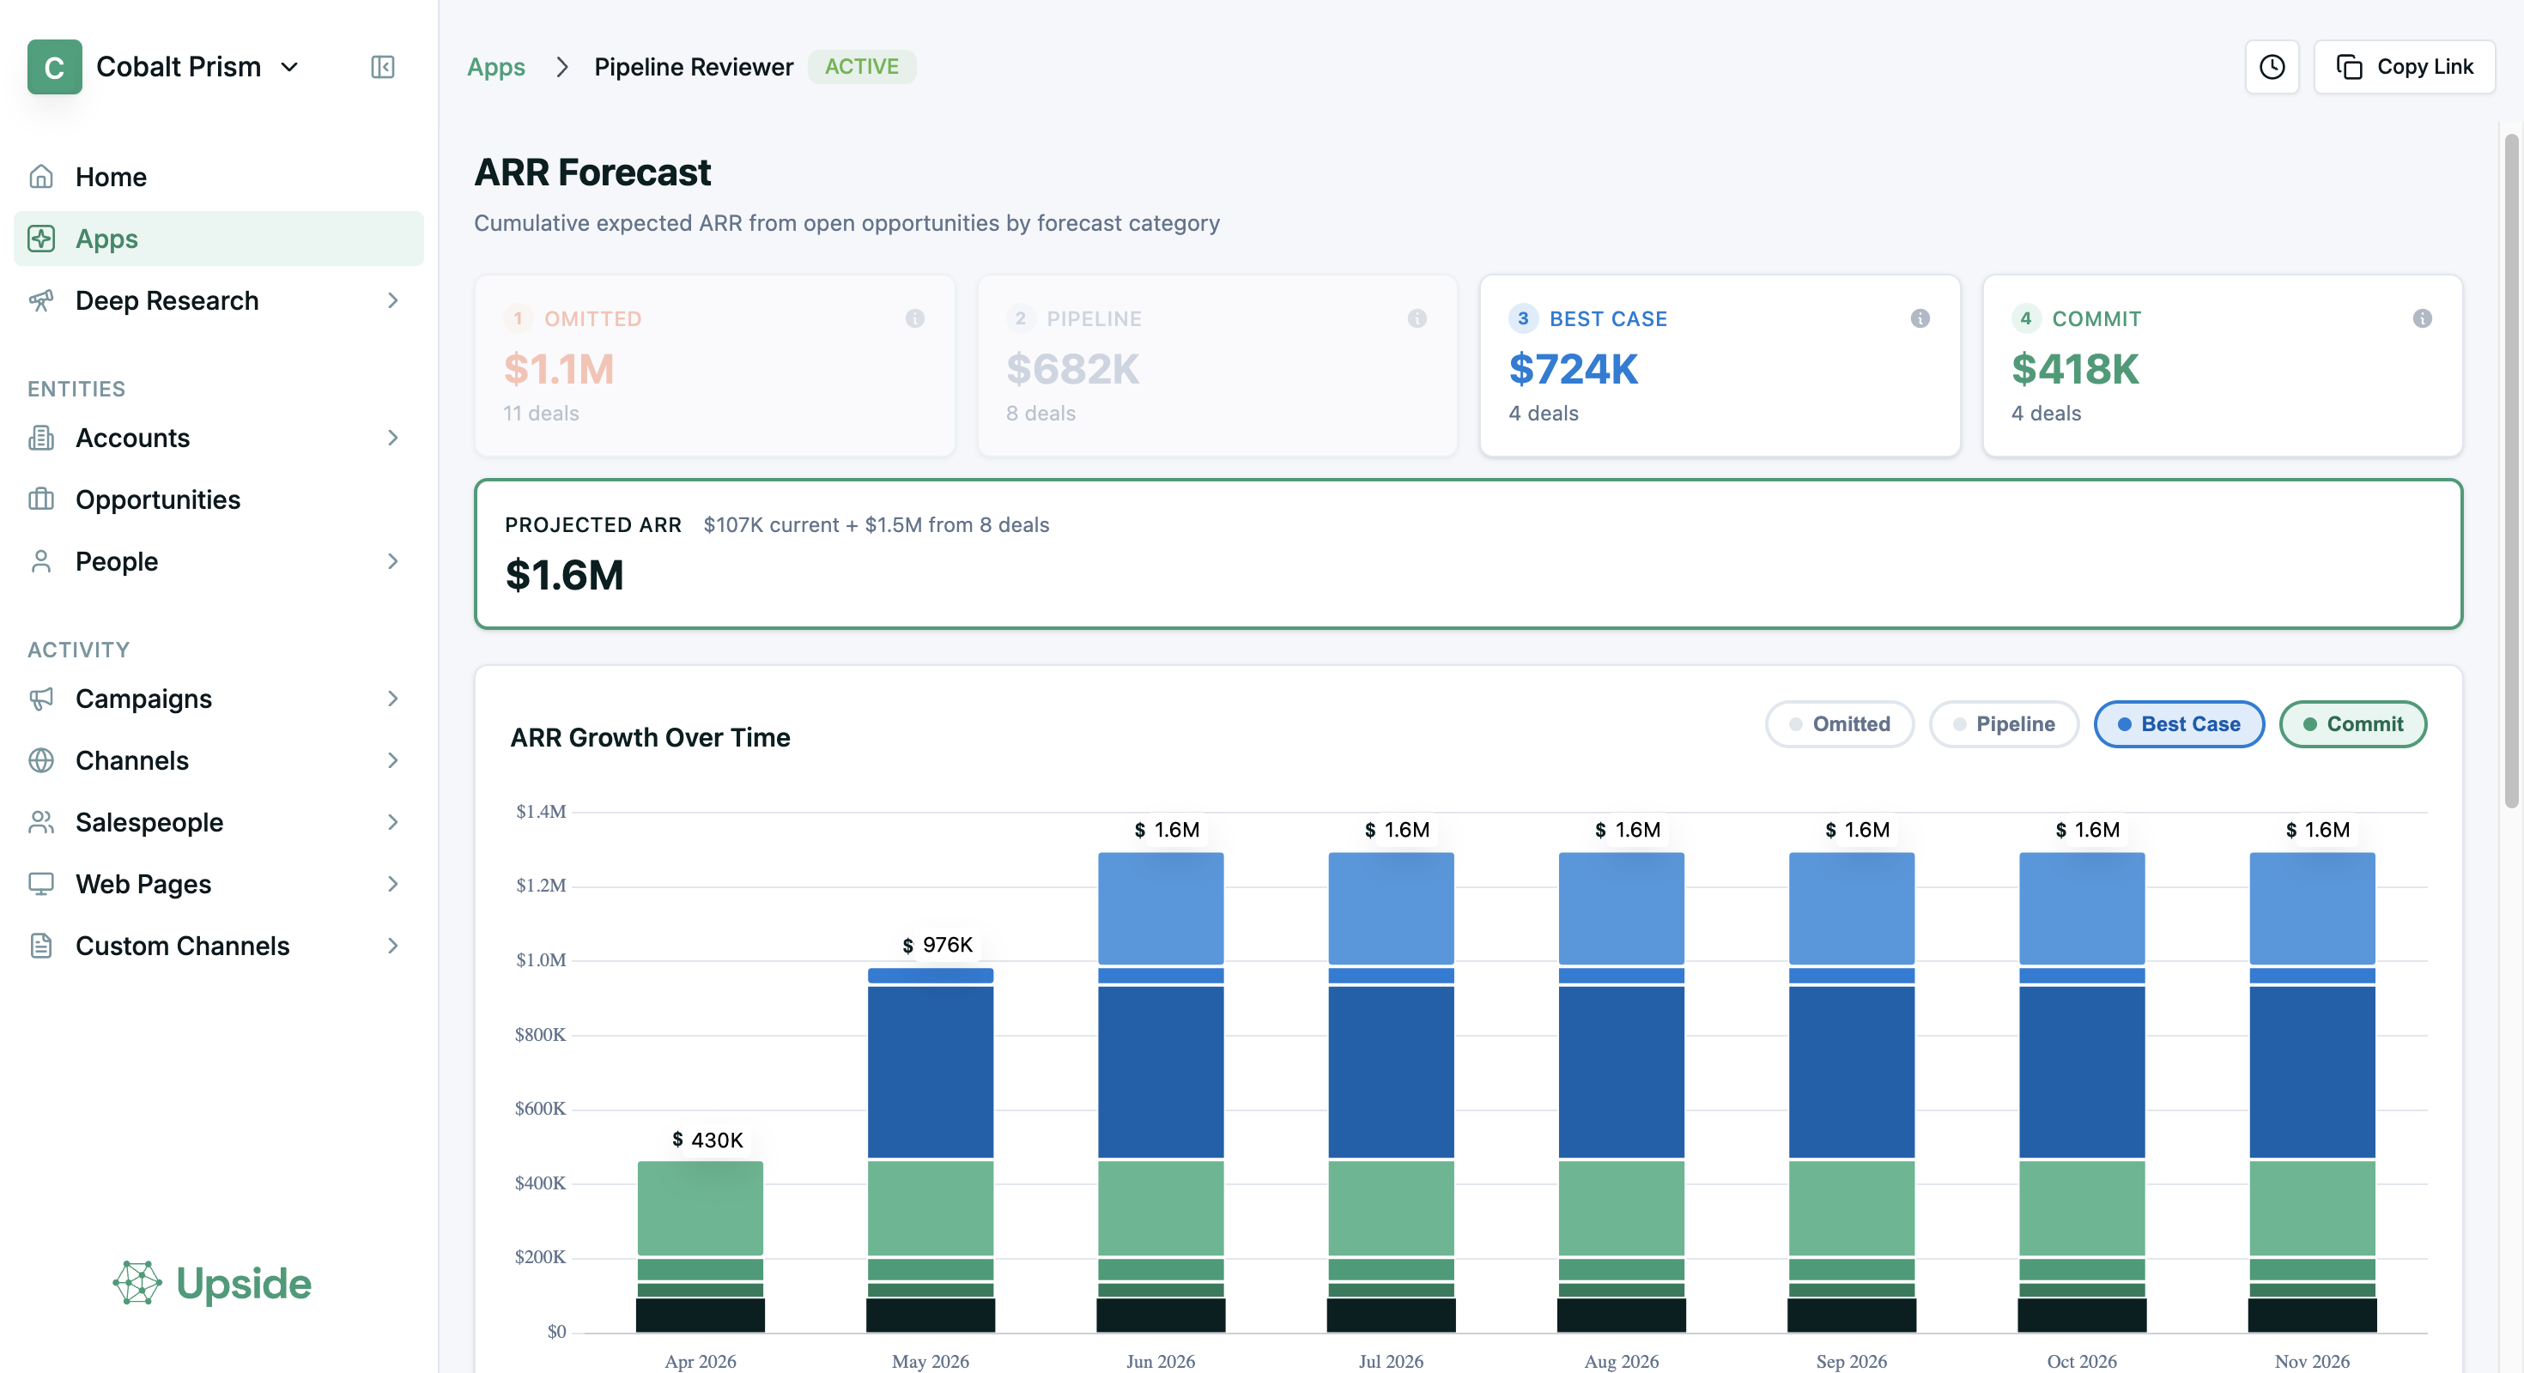Click the Custom Channels document icon
Viewport: 2524px width, 1373px height.
[x=41, y=944]
